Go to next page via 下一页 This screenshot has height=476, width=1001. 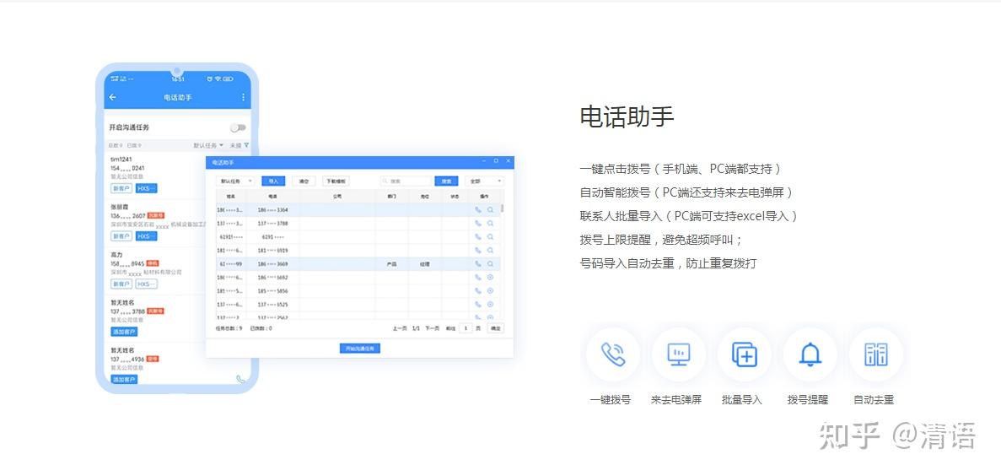[x=432, y=328]
